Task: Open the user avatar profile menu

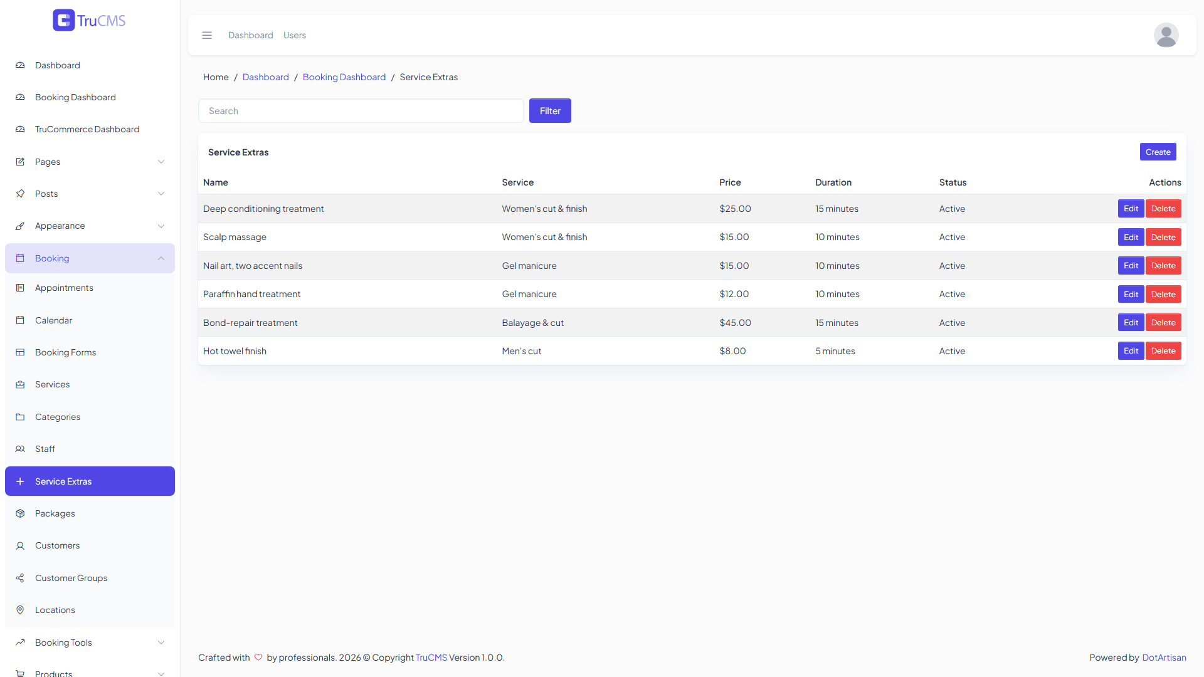Action: click(1166, 35)
